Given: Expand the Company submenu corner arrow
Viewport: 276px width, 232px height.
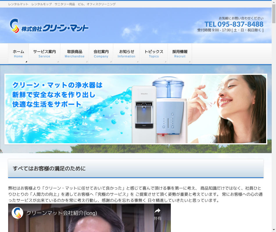Looking at the screenshot, I should point(111,61).
